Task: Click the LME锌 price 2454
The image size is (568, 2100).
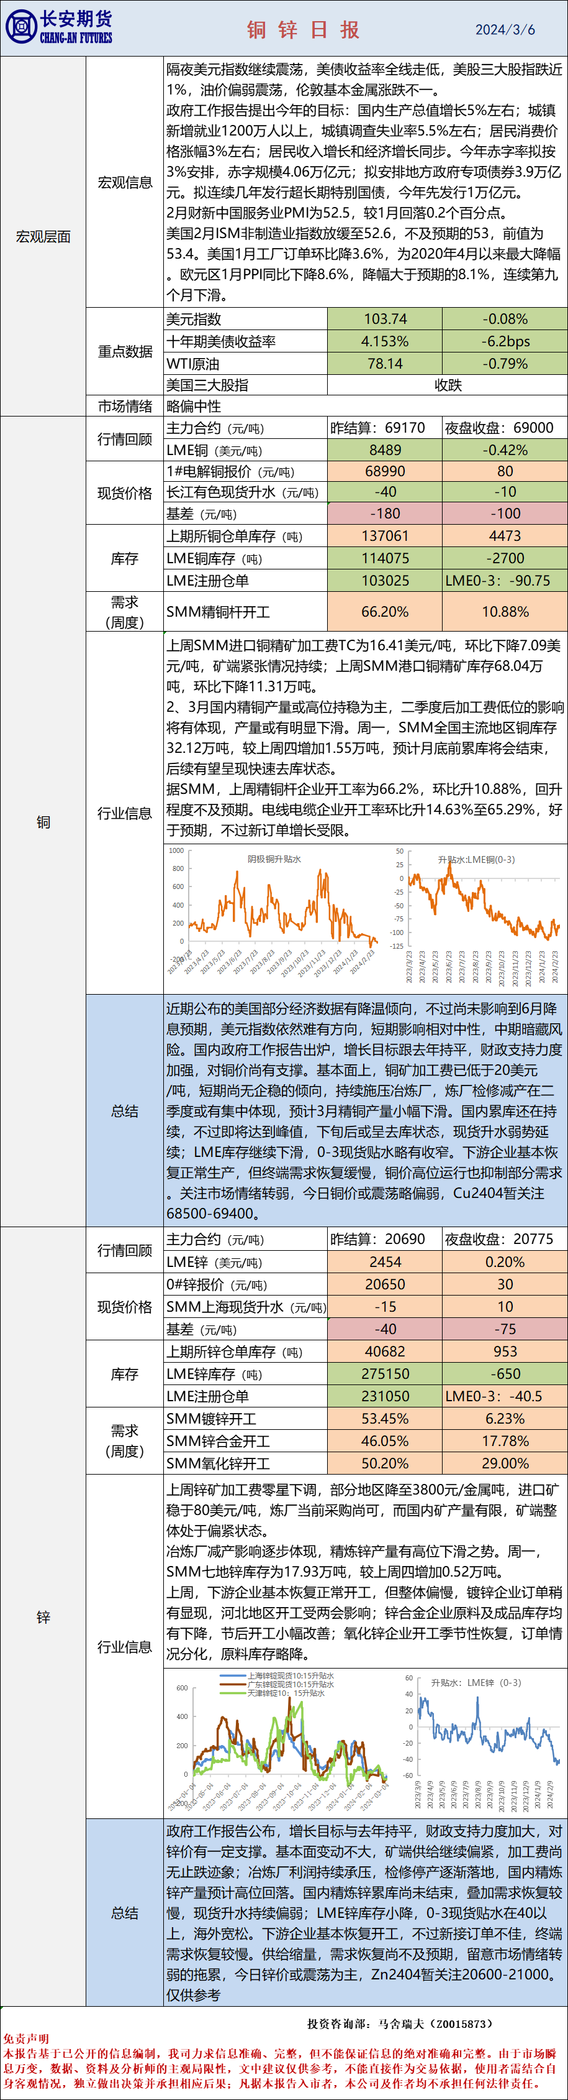Action: pyautogui.click(x=385, y=1262)
